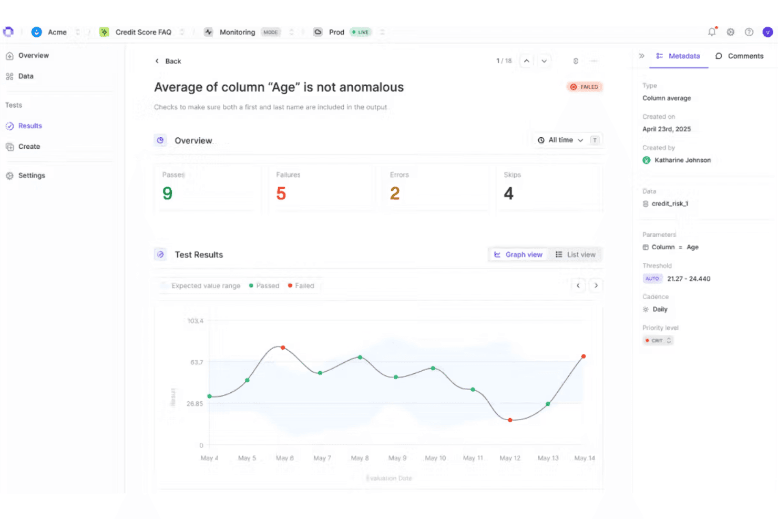Open the more options ellipsis near pagination
The height and width of the screenshot is (519, 778).
[x=593, y=61]
